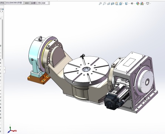This screenshot has height=134, width=165.
Task: Click the Display Style cube icon
Action: point(126,4)
